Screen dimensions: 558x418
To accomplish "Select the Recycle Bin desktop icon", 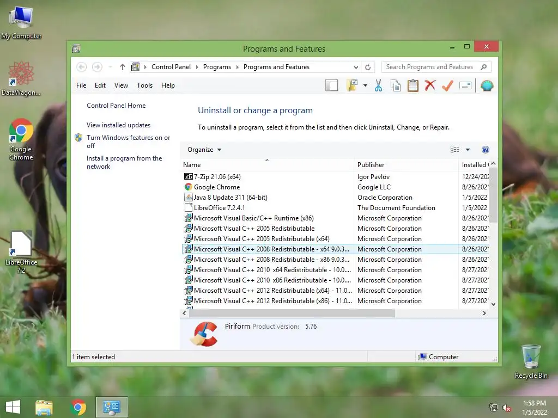I will pos(531,361).
